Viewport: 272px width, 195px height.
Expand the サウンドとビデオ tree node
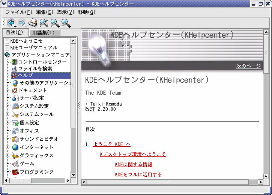(x=8, y=138)
